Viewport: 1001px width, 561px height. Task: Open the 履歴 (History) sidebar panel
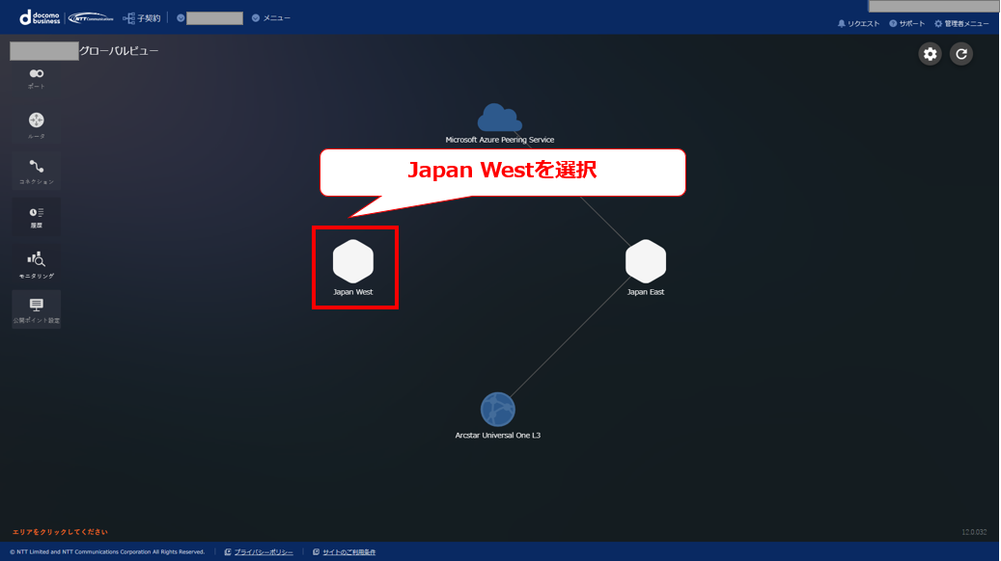coord(37,217)
